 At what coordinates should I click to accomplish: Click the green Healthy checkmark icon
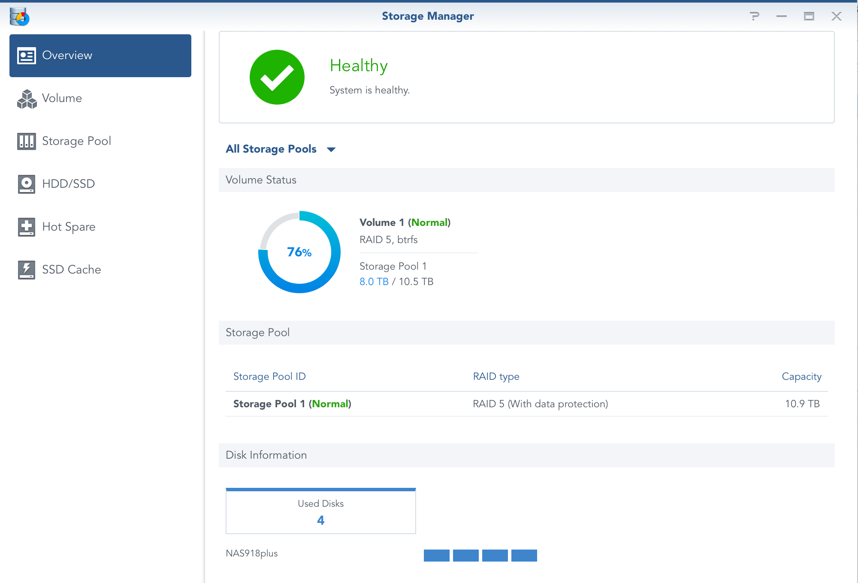coord(277,77)
